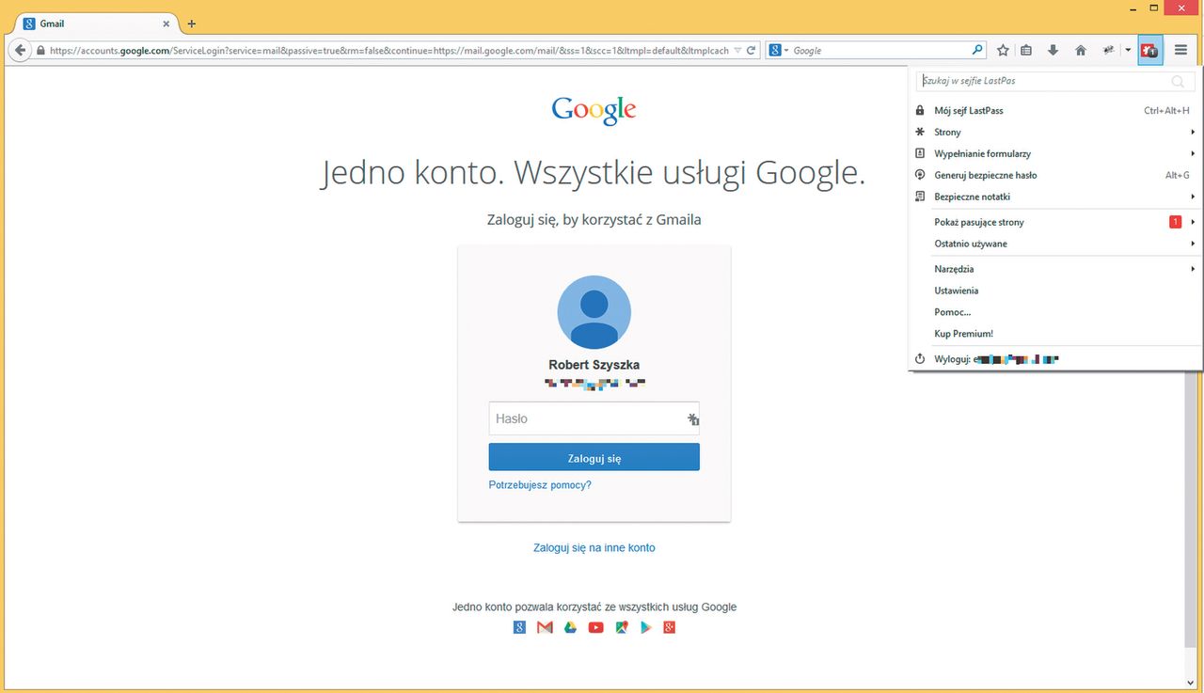Image resolution: width=1204 pixels, height=693 pixels.
Task: Select the Gmail tab
Action: (96, 24)
